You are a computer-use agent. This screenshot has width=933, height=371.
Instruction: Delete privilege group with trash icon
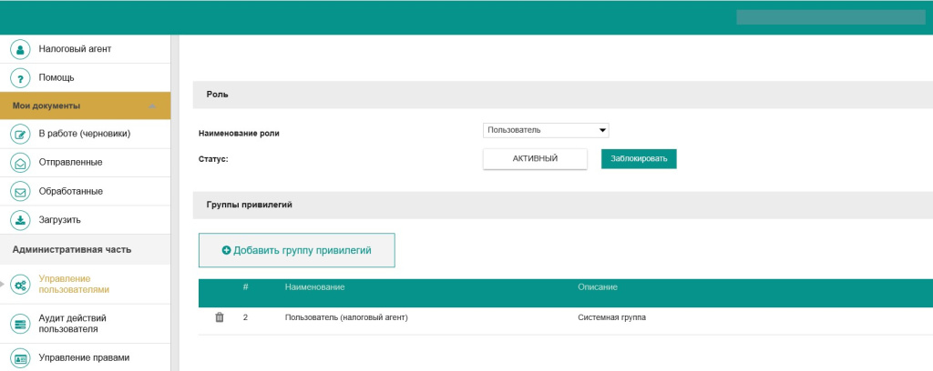219,317
